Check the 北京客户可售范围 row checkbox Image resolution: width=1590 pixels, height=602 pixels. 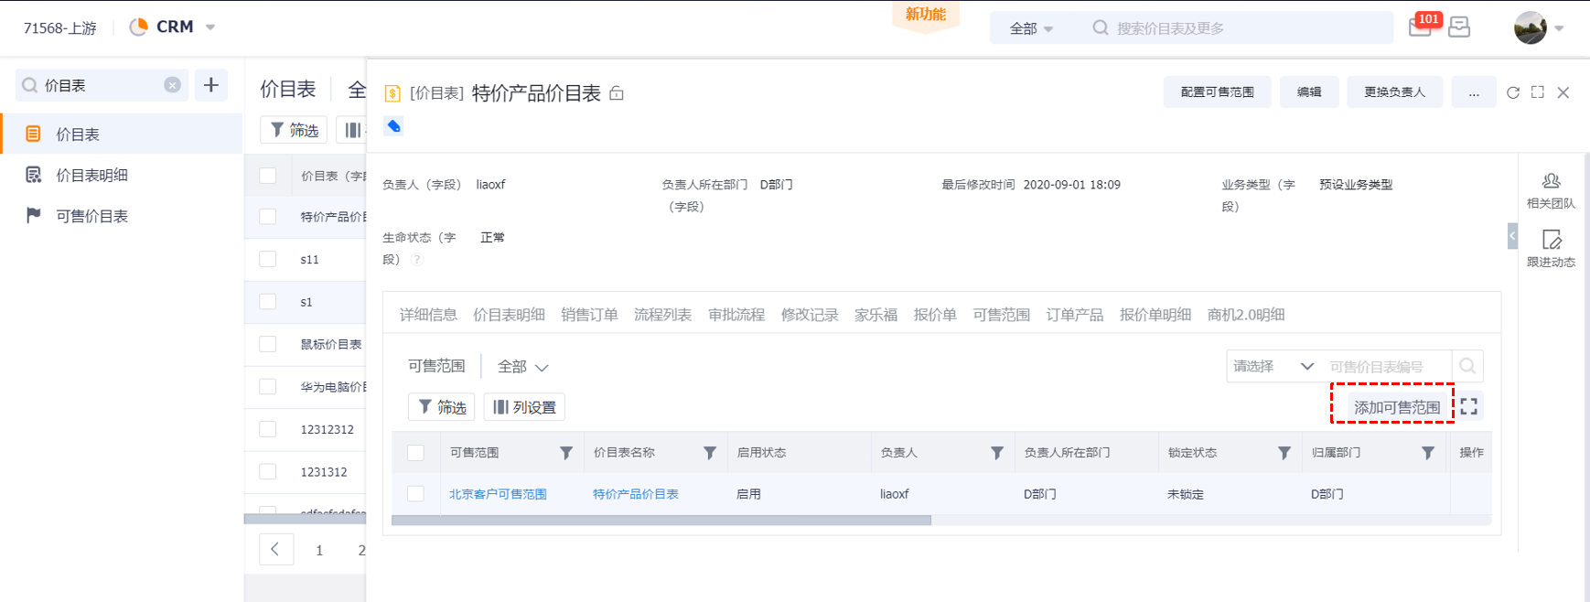tap(415, 494)
